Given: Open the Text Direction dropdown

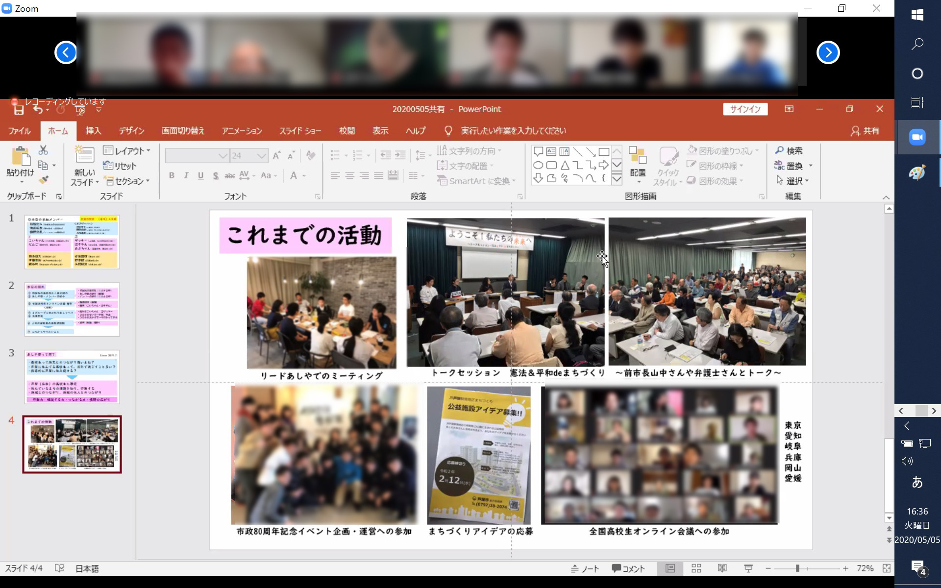Looking at the screenshot, I should pos(470,150).
